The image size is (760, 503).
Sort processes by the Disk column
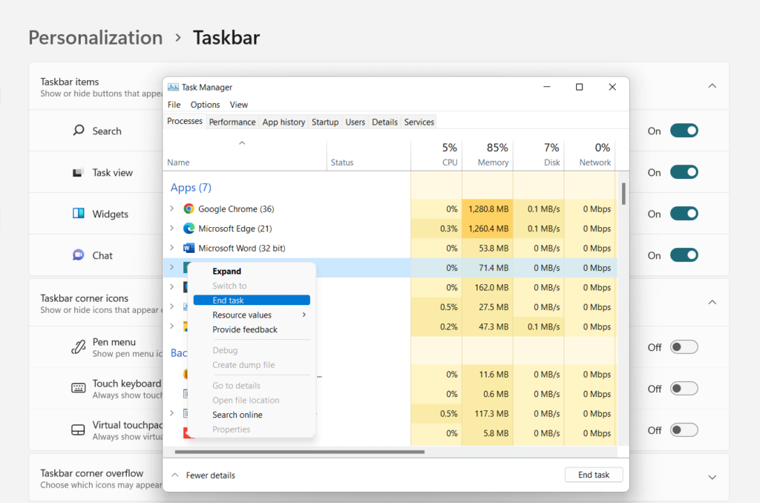(x=539, y=154)
